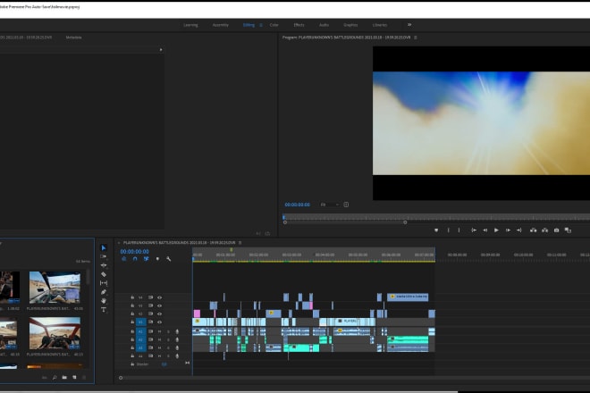Open timeline display settings wrench

[x=169, y=259]
